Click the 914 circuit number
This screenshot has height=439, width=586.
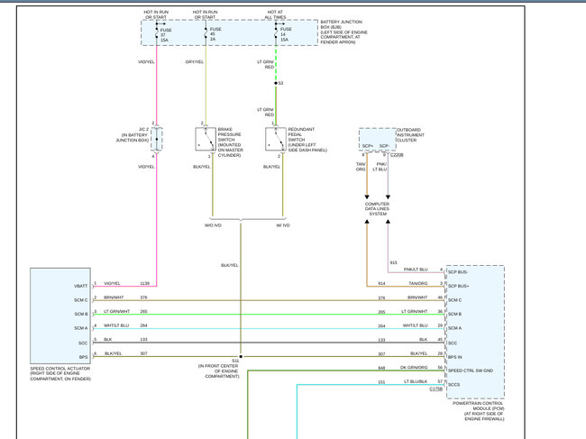[x=381, y=284]
